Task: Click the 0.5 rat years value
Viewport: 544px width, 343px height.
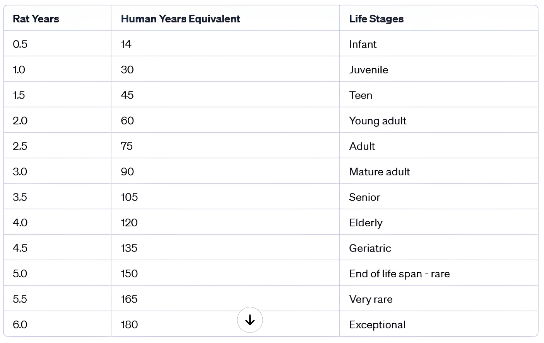Action: point(20,44)
